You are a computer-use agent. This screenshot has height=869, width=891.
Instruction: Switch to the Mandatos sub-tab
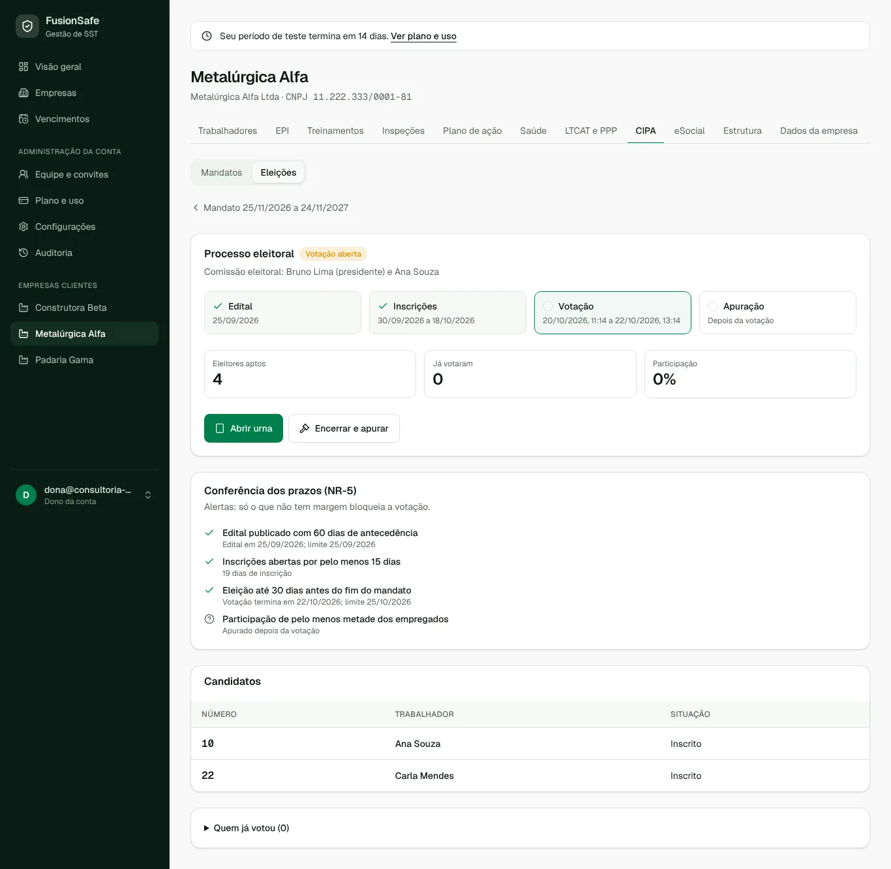pyautogui.click(x=222, y=172)
